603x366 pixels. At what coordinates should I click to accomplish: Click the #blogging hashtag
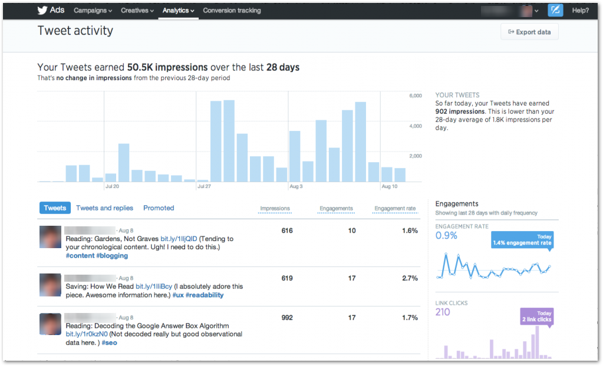click(x=112, y=256)
